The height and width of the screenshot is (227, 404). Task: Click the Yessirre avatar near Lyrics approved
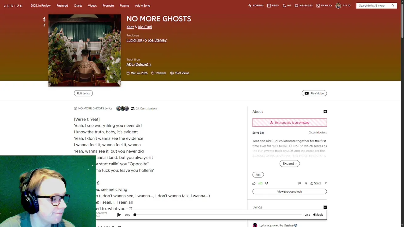pos(255,225)
